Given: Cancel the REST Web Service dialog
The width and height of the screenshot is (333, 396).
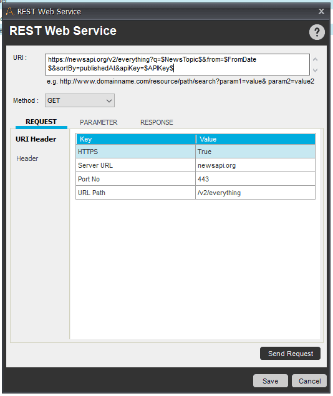Looking at the screenshot, I should [x=309, y=381].
